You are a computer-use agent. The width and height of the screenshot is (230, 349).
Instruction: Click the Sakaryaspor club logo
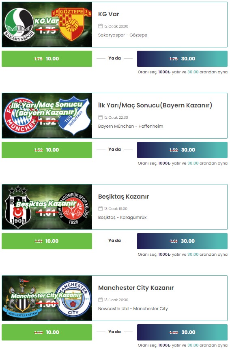point(19,24)
